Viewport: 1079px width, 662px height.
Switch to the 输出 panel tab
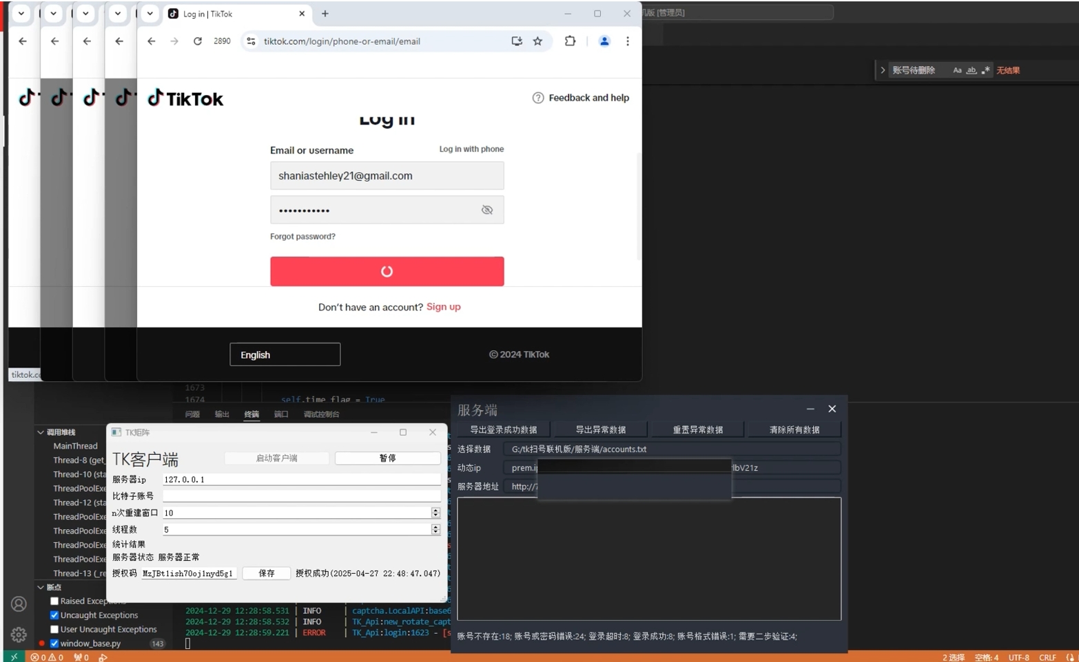[x=222, y=414]
